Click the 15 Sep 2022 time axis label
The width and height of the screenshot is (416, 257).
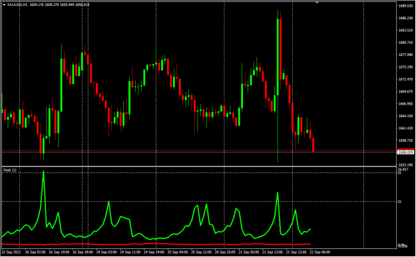coord(11,252)
